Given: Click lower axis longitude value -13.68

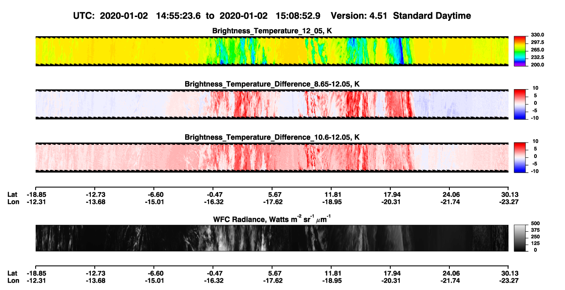Looking at the screenshot, I should [x=96, y=280].
